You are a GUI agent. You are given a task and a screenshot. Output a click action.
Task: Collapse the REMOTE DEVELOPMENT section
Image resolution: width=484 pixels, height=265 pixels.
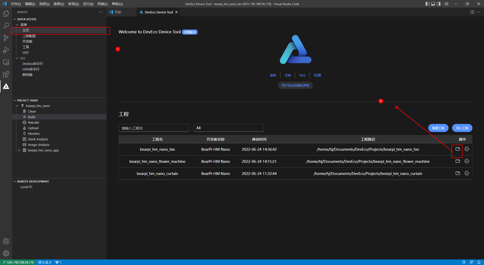click(15, 181)
